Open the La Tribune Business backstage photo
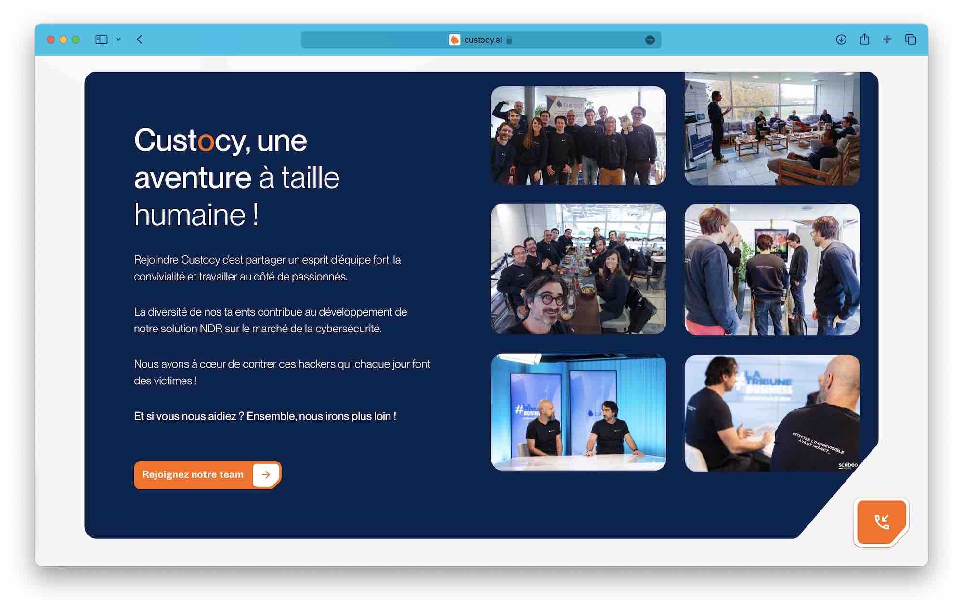The image size is (963, 612). [x=772, y=412]
